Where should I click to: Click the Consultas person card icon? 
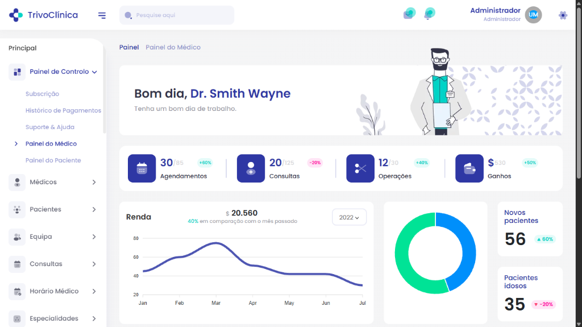point(251,168)
